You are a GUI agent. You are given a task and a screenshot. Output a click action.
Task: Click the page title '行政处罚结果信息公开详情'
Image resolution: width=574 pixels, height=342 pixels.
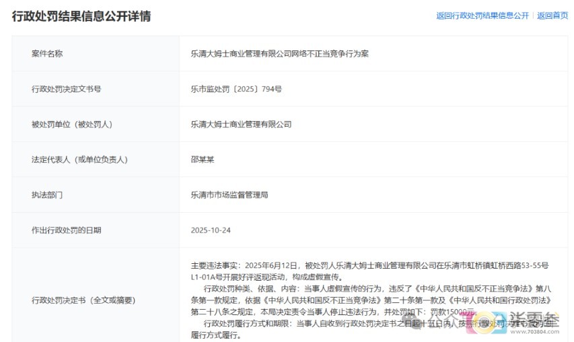[81, 16]
